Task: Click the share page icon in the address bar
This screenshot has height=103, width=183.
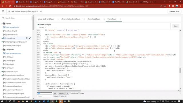Action: 161,6
